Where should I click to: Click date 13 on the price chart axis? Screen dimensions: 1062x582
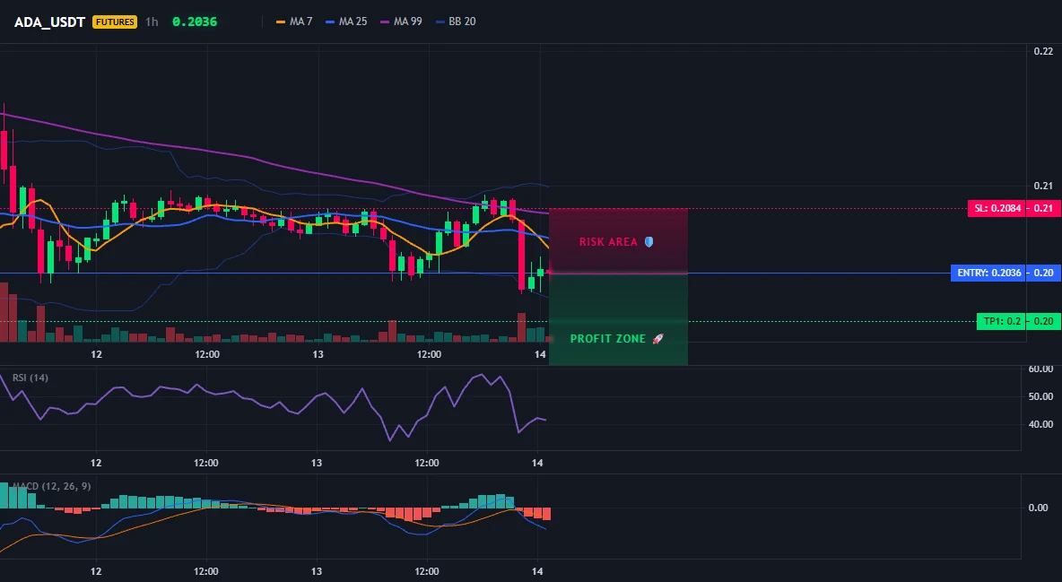click(x=318, y=354)
